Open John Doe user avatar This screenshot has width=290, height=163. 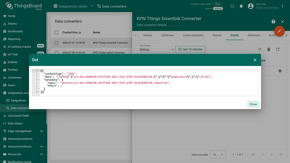point(250,6)
